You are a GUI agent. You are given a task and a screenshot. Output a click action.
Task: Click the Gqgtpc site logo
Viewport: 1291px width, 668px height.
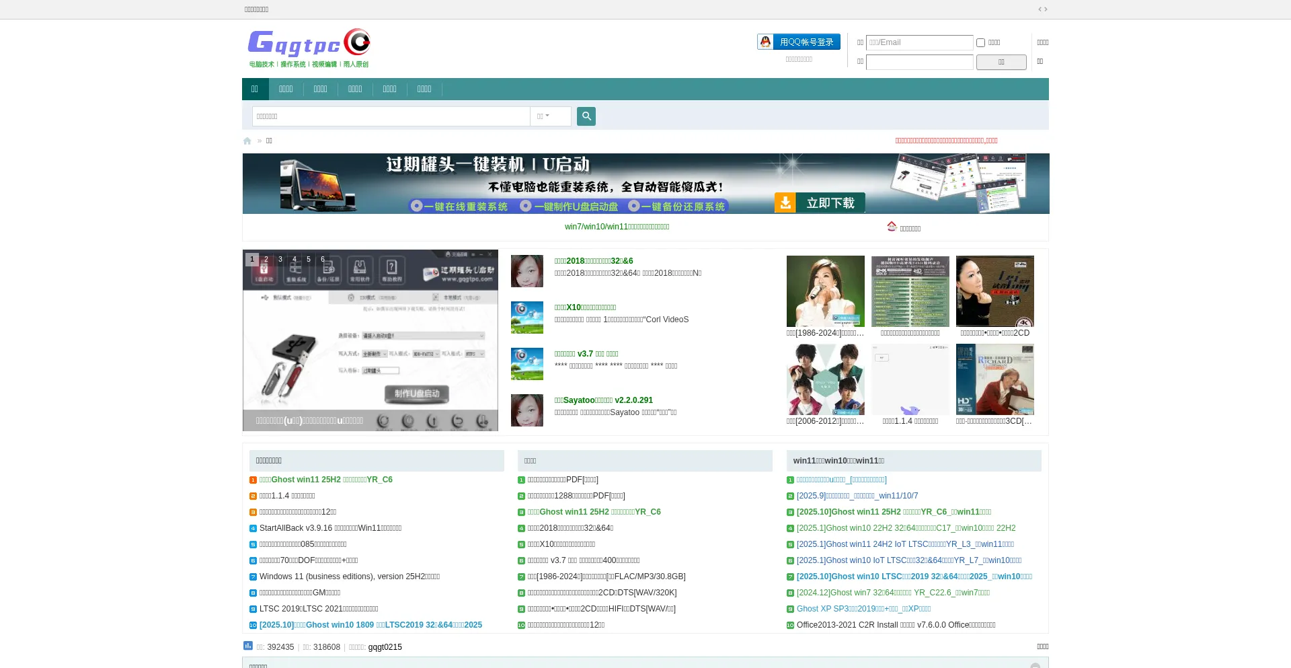pos(309,48)
